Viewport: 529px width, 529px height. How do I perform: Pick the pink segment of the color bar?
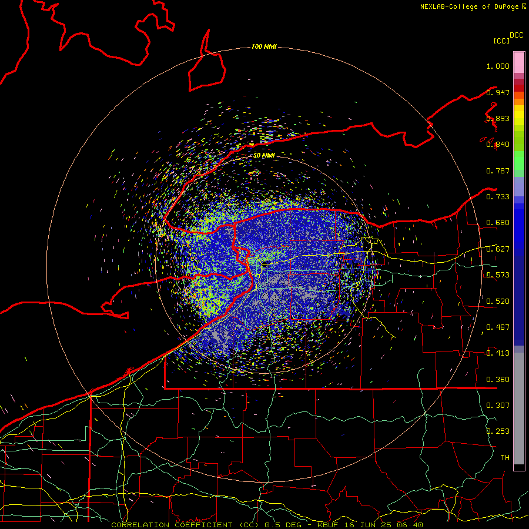(x=519, y=63)
